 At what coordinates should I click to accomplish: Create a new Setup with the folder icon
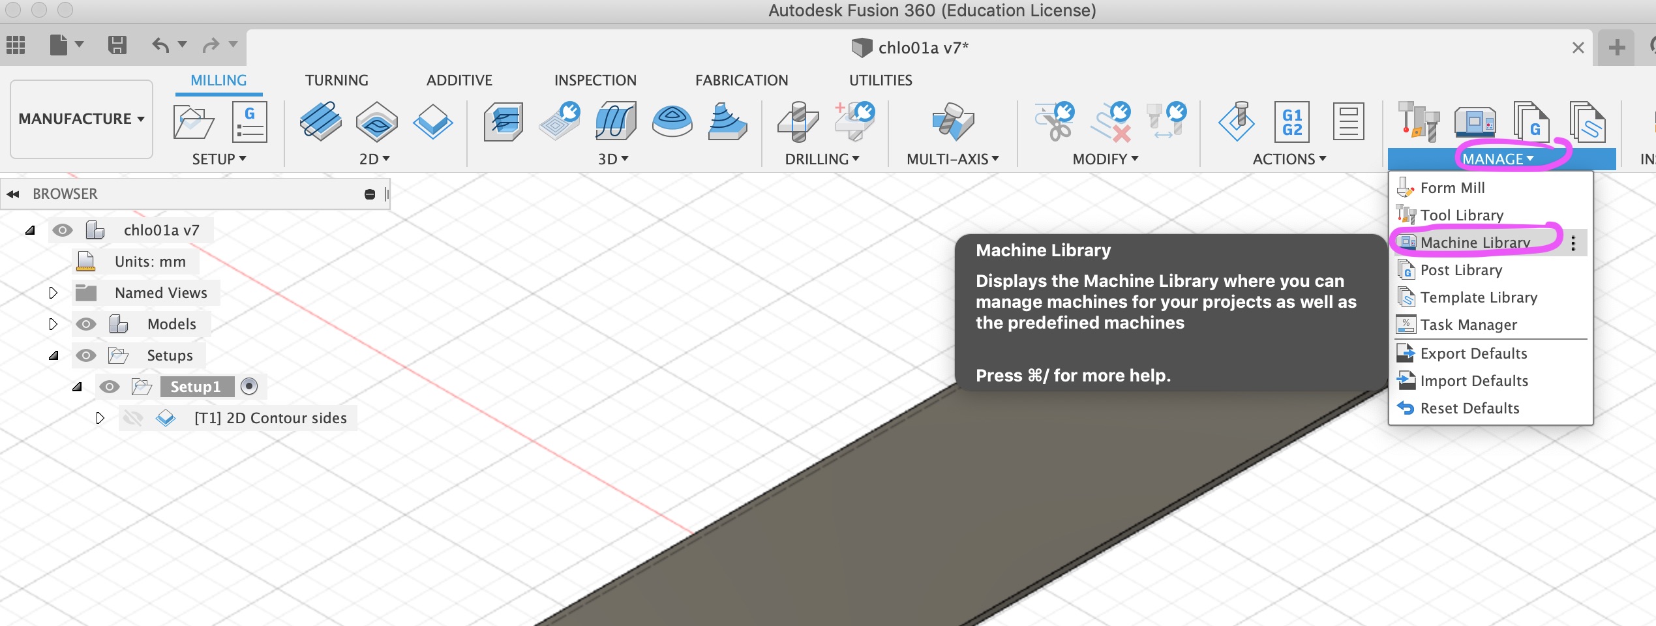coord(194,122)
